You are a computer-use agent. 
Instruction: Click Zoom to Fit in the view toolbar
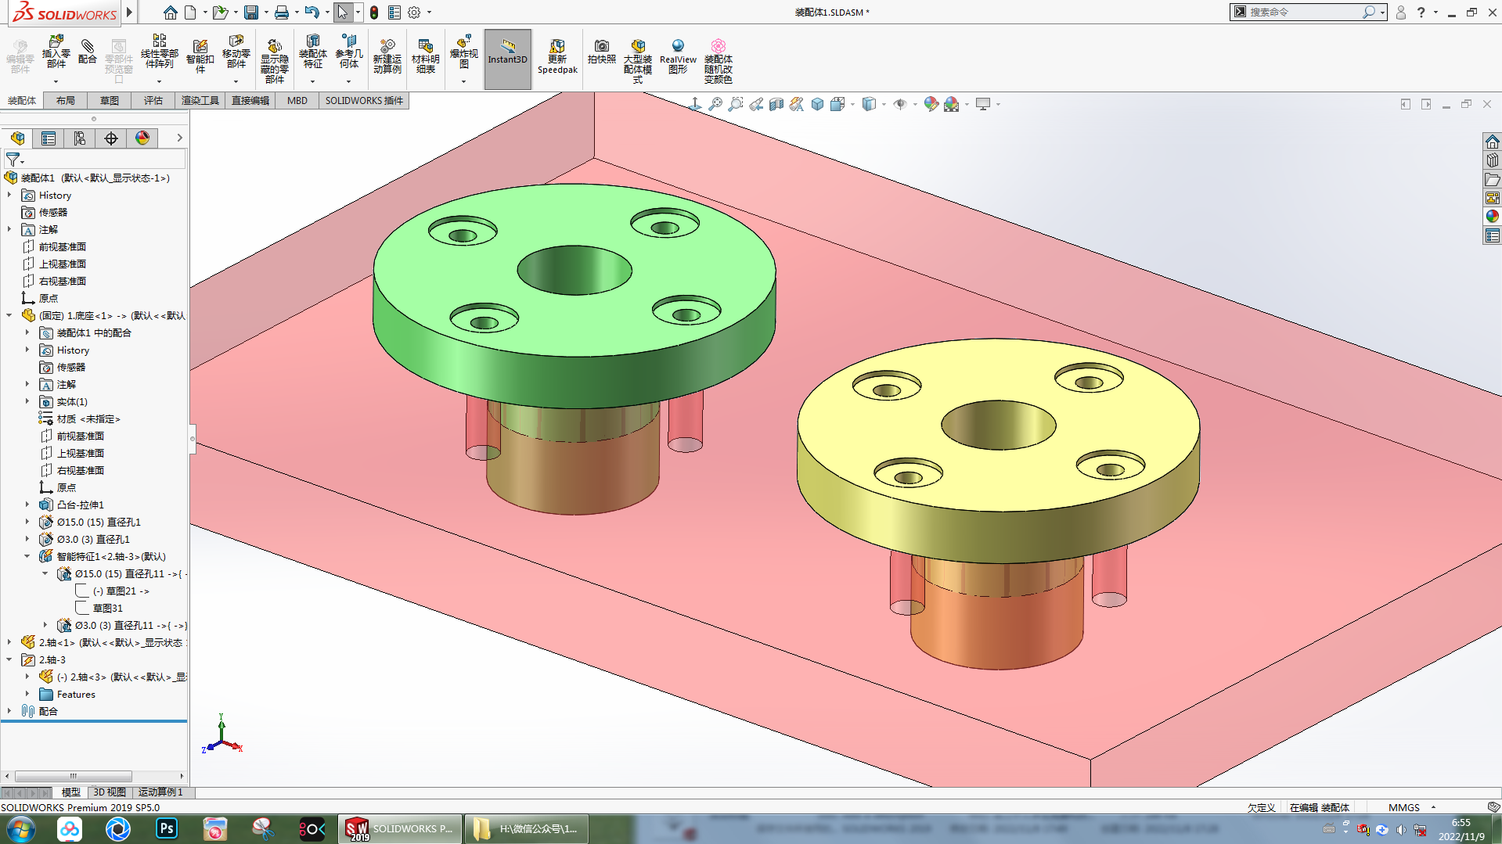click(x=715, y=104)
